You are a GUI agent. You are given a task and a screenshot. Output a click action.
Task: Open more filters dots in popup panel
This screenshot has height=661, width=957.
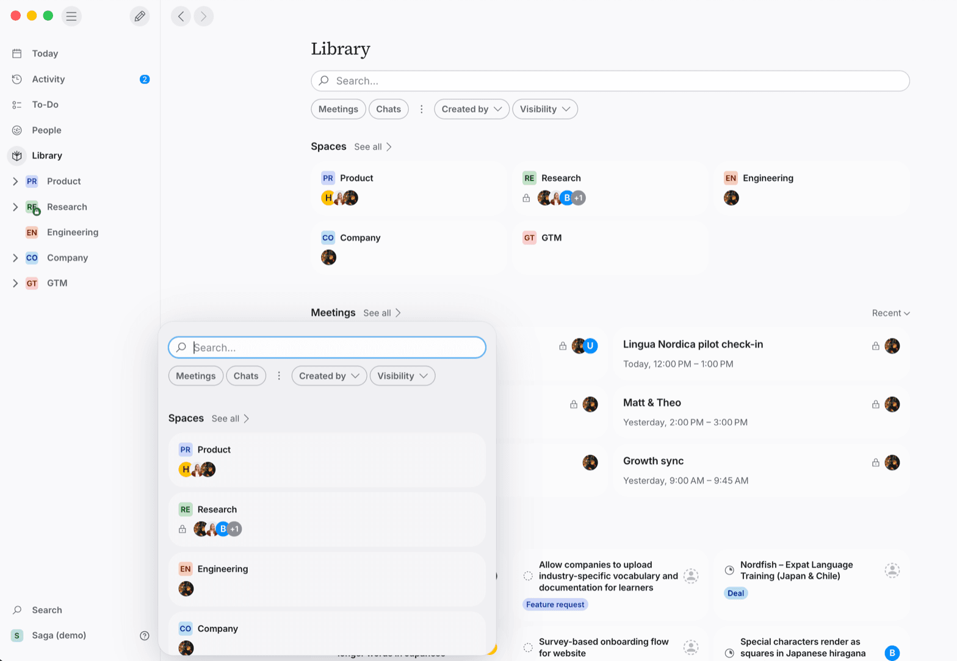coord(279,376)
